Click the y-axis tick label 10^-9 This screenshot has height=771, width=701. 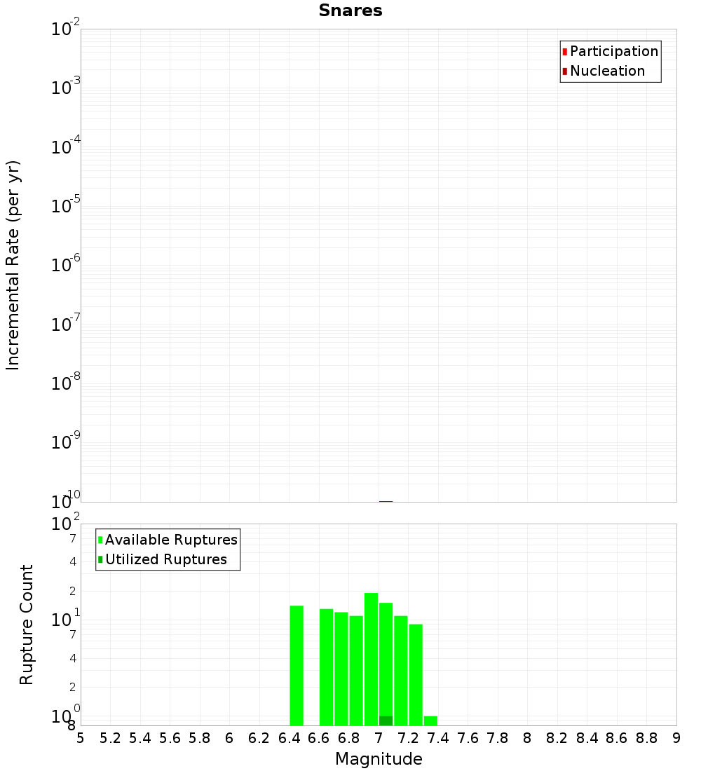click(65, 441)
